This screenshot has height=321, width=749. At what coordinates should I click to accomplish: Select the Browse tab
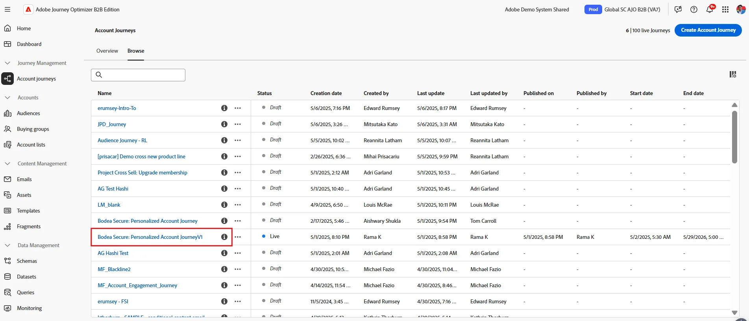pos(136,51)
